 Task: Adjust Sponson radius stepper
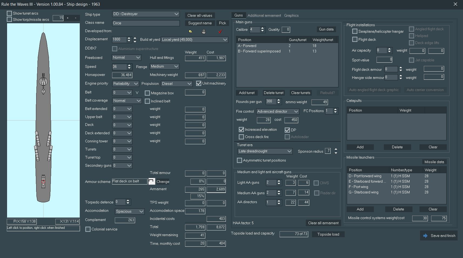(336, 151)
